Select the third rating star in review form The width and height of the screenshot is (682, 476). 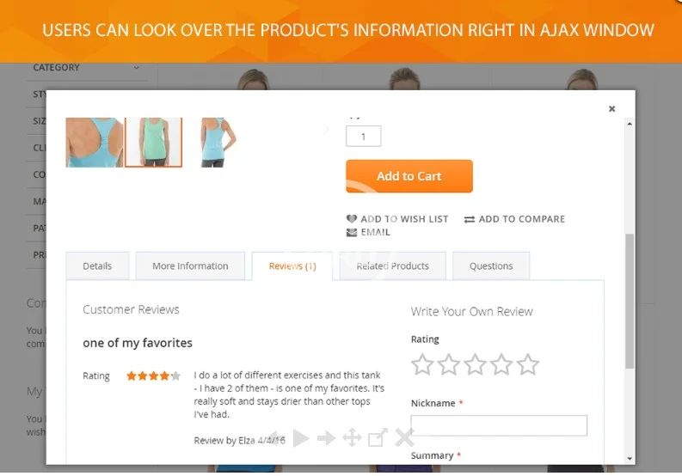click(x=475, y=364)
